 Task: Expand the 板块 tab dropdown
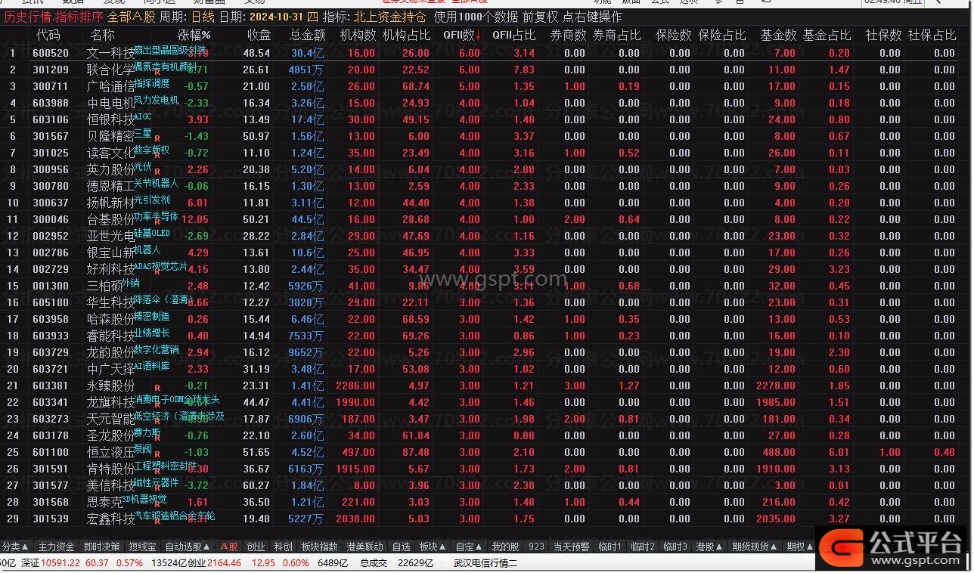pos(433,547)
